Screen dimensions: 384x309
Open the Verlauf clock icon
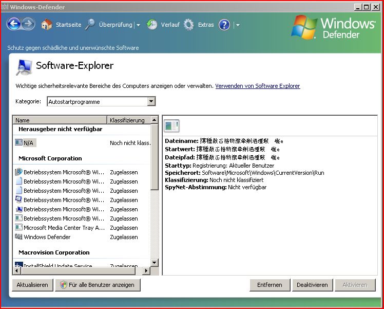coord(152,25)
